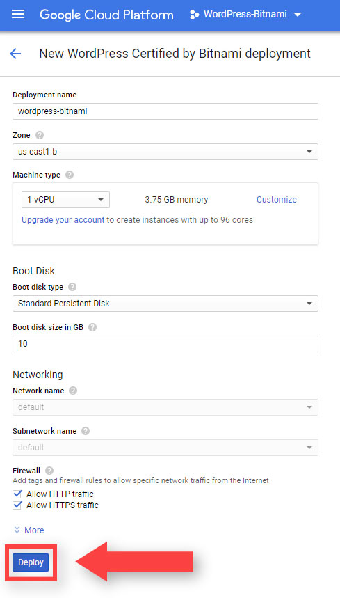Click the Deploy button
Screen dimensions: 340x598
coord(31,562)
